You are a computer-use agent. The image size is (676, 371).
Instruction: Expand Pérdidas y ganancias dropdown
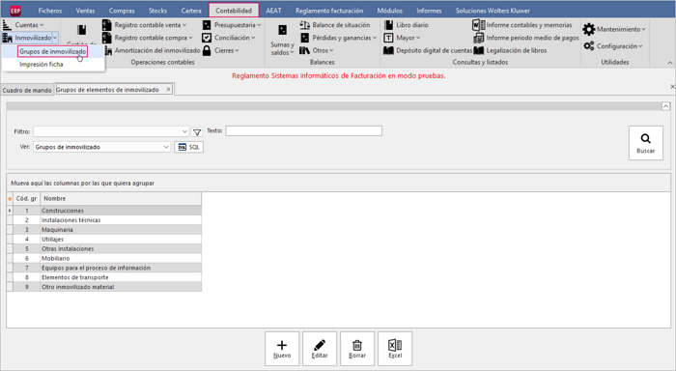click(x=375, y=38)
